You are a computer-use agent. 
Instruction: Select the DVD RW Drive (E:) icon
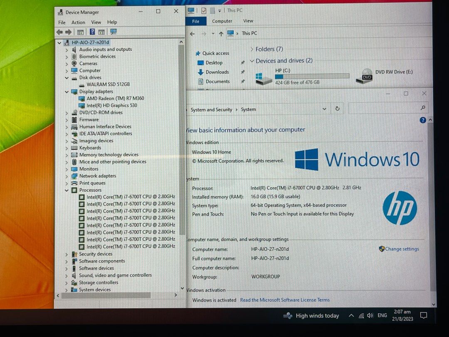(364, 77)
